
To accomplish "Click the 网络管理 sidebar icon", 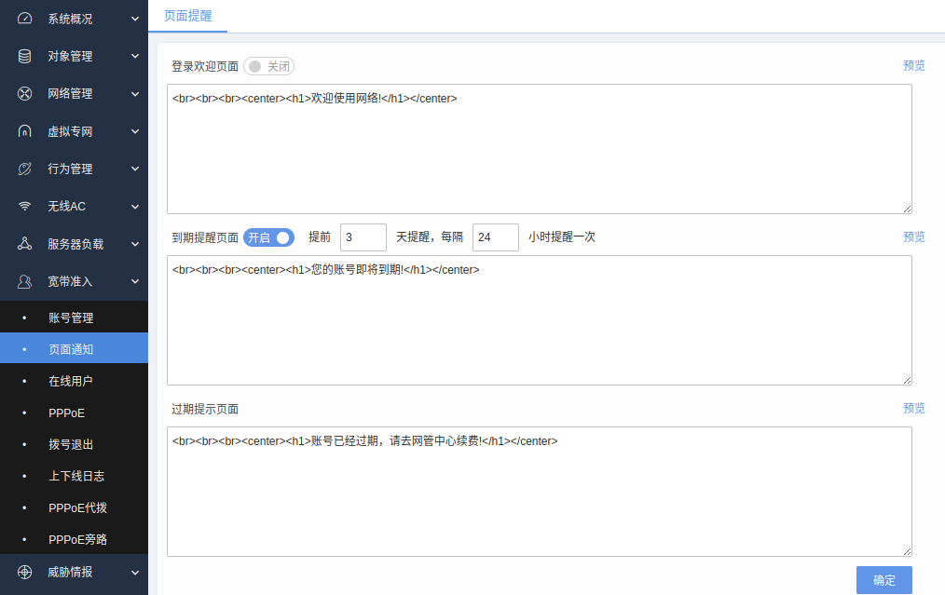I will pos(25,93).
